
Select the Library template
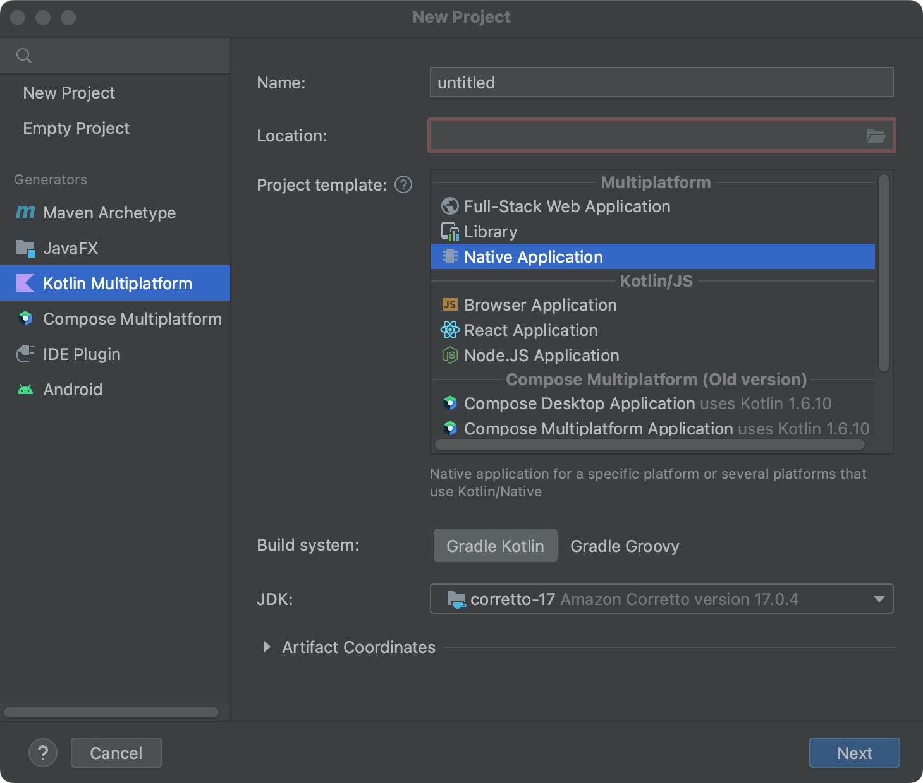click(x=653, y=232)
